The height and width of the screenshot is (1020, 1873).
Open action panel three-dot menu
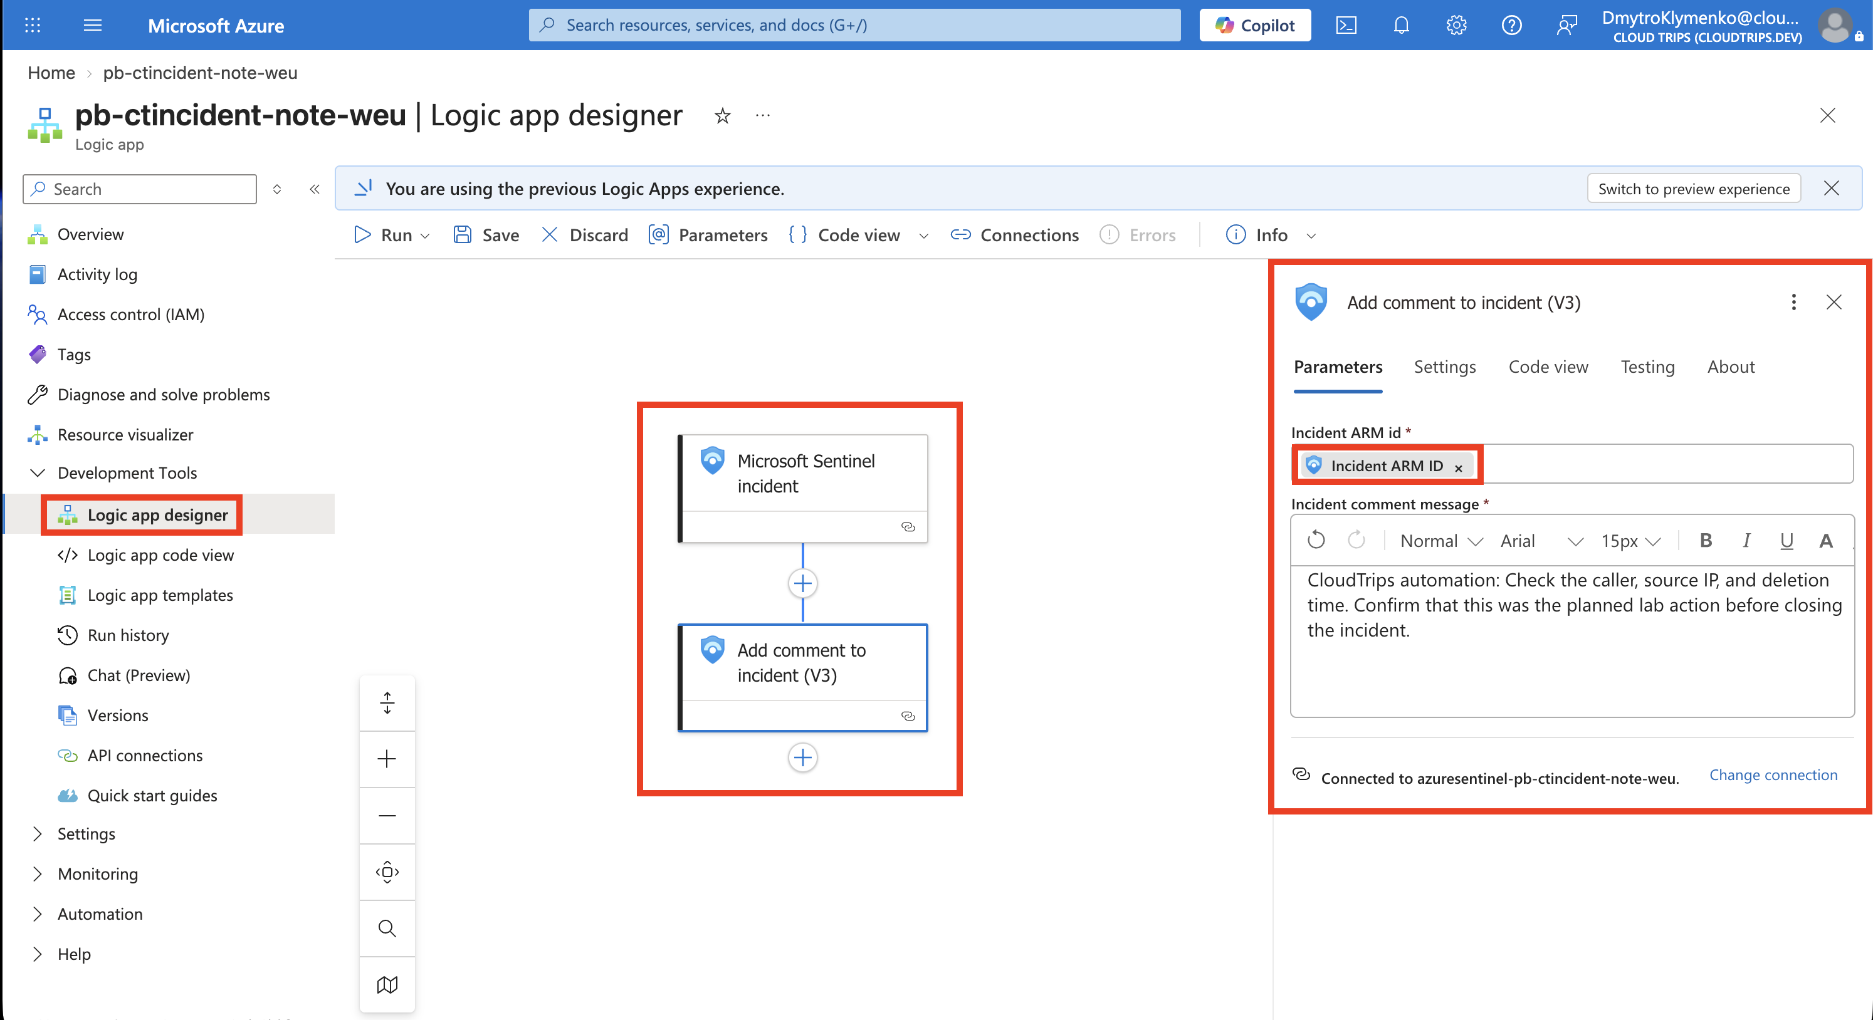(x=1794, y=302)
